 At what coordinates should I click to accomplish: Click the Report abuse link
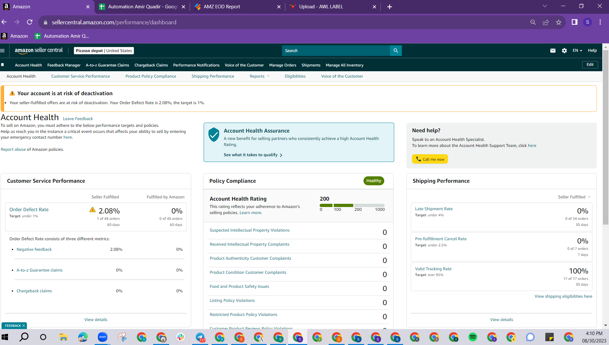pos(13,149)
